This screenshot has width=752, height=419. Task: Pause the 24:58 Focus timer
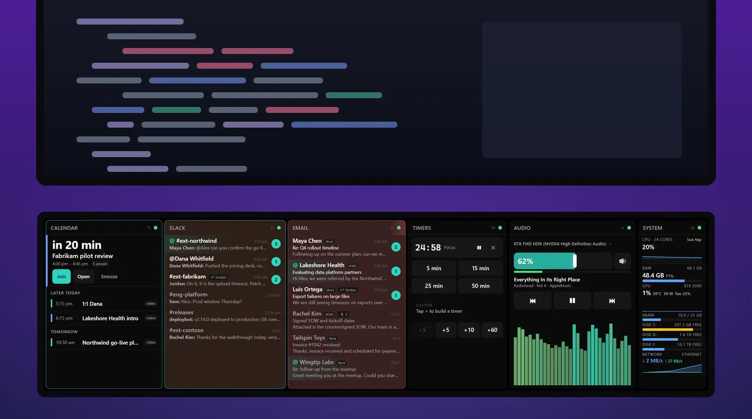479,248
